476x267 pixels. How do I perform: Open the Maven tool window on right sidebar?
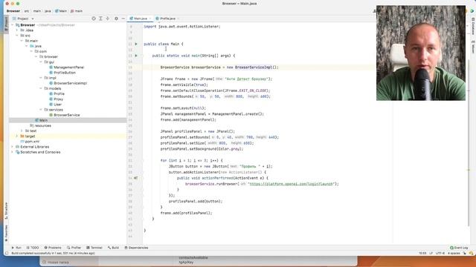[473, 47]
